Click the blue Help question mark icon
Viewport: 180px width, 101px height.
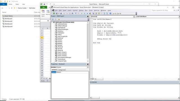coord(110,13)
